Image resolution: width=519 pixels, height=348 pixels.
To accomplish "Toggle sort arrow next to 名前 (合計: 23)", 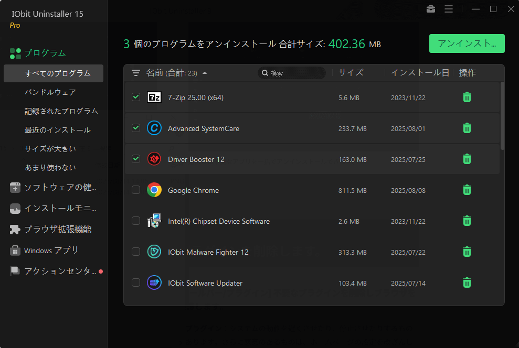I will (x=205, y=73).
